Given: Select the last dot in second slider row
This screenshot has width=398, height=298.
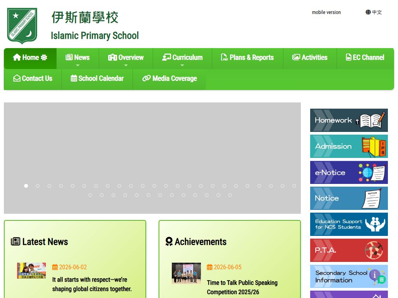Looking at the screenshot, I should [x=230, y=196].
